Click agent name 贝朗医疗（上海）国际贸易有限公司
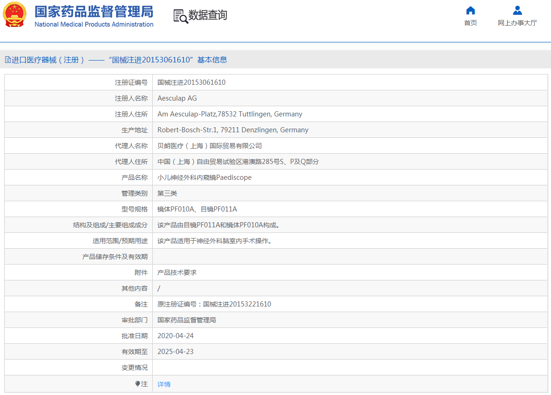The image size is (551, 395). pos(210,146)
